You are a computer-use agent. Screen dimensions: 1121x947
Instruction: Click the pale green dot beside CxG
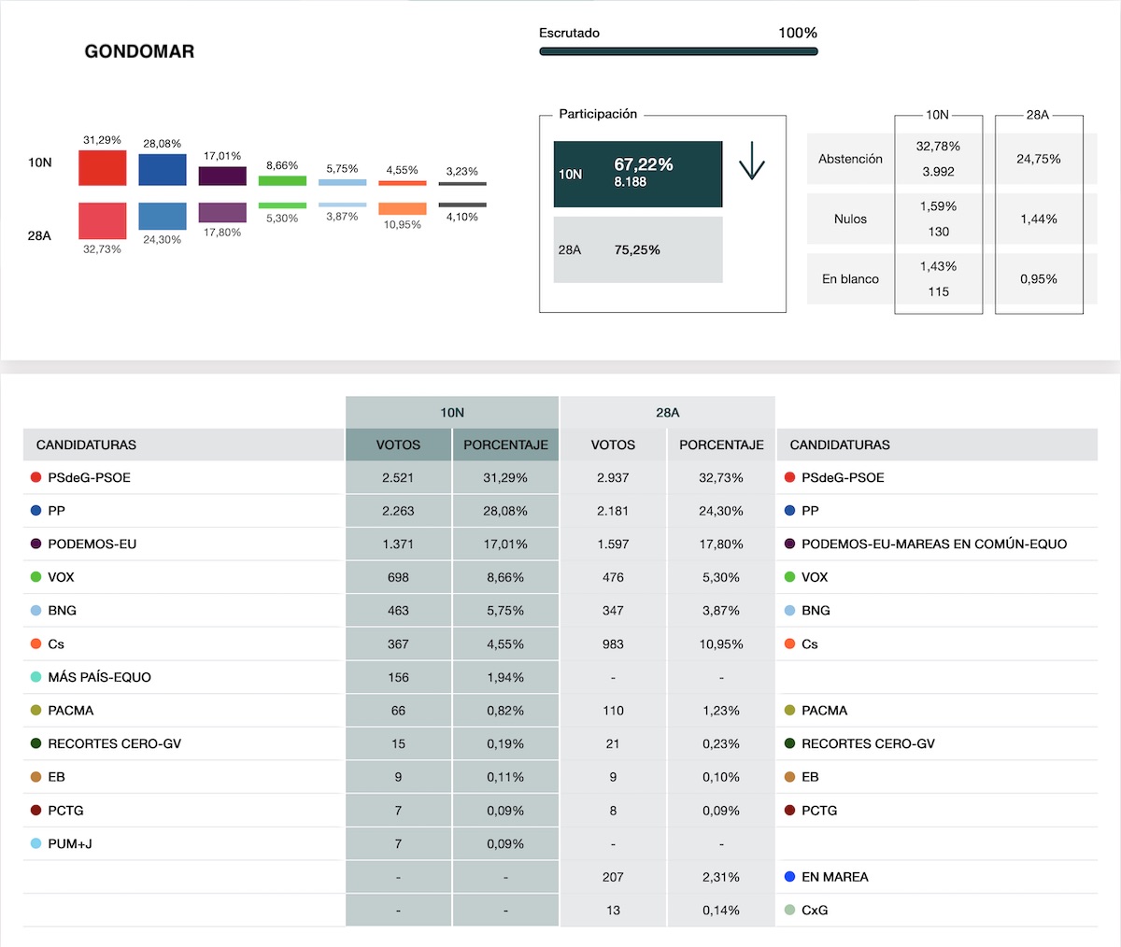pos(790,910)
